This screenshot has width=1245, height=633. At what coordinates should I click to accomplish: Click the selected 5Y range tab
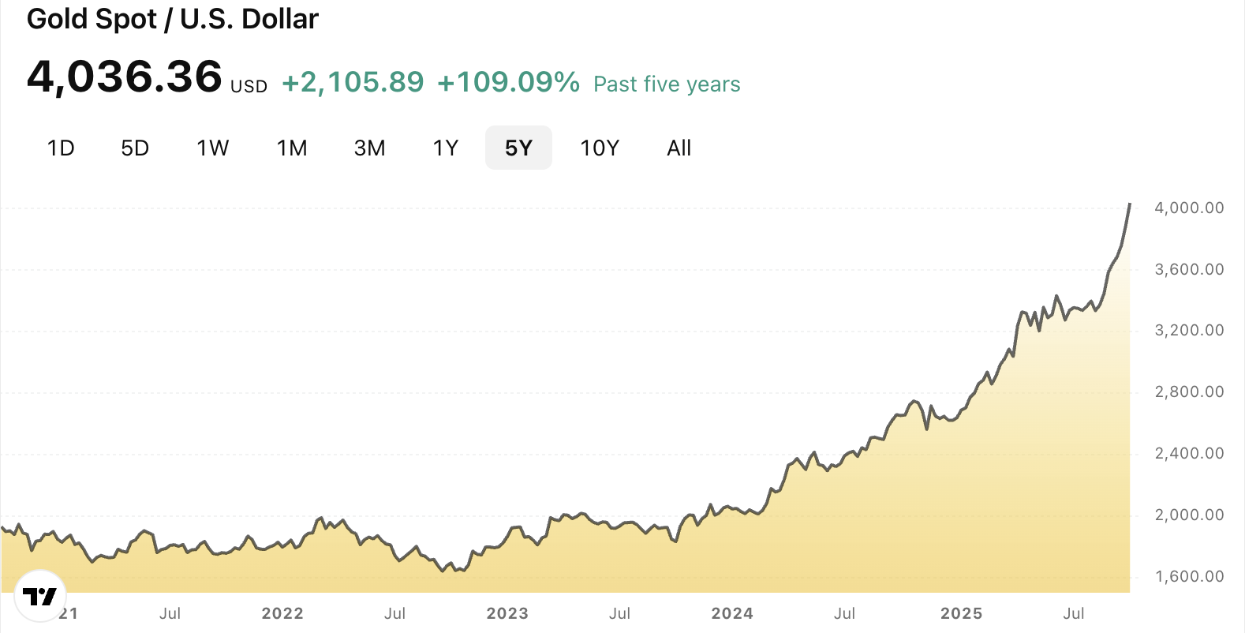click(x=518, y=148)
